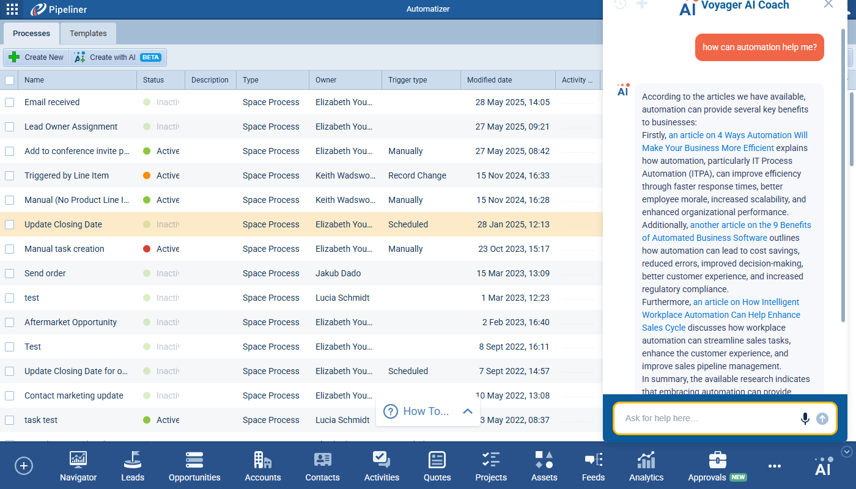The width and height of the screenshot is (856, 489).
Task: Open the Navigator icon in bottom bar
Action: pyautogui.click(x=78, y=460)
